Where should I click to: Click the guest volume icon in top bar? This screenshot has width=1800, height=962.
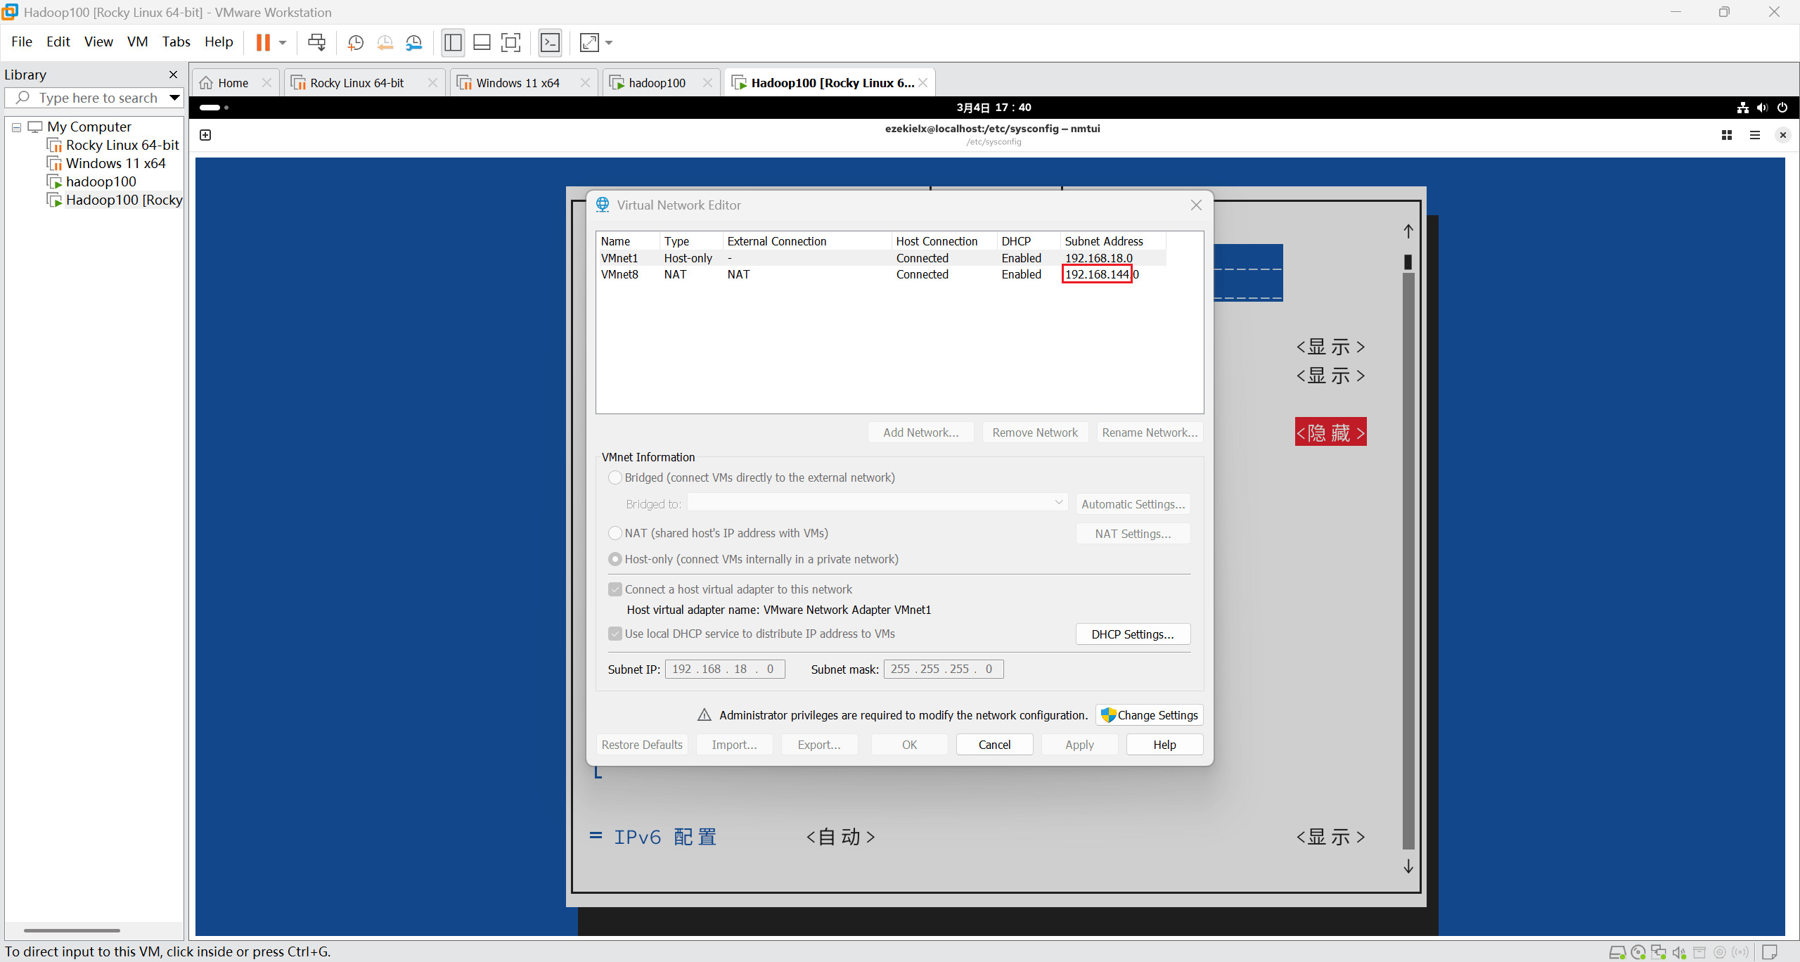coord(1762,108)
